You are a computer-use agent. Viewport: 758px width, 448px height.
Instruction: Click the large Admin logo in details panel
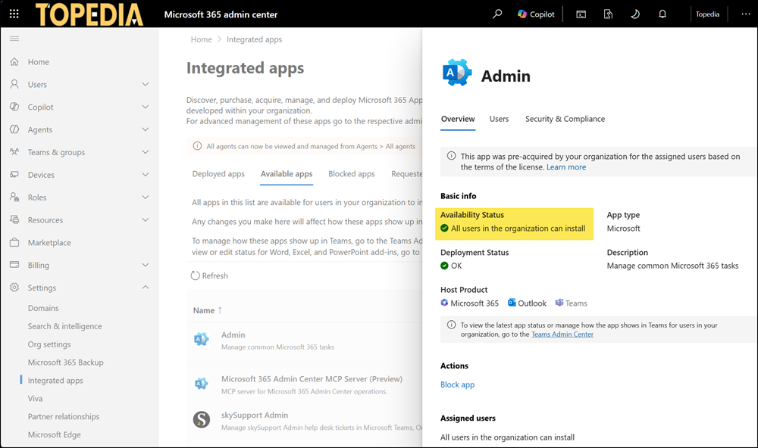click(x=457, y=73)
